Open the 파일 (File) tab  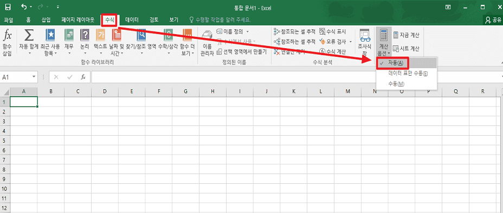[x=9, y=20]
